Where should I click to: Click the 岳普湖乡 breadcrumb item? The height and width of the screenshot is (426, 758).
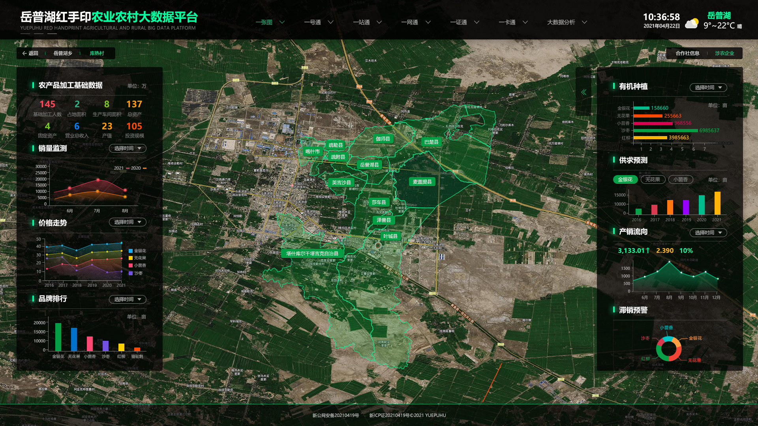(x=63, y=53)
